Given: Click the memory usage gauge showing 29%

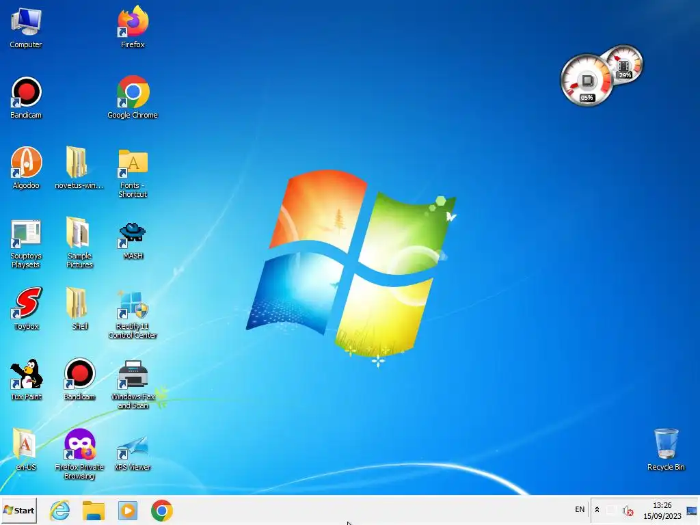Looking at the screenshot, I should [x=623, y=64].
